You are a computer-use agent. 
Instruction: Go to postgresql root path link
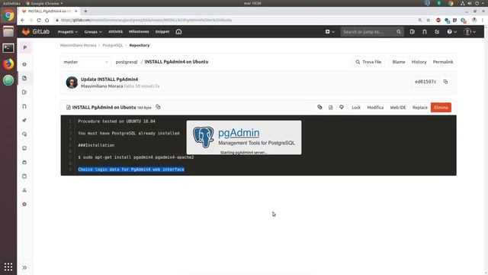(x=127, y=62)
